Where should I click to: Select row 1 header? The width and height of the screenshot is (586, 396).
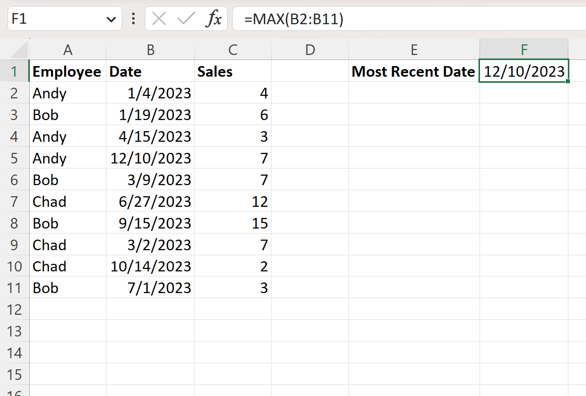(14, 71)
